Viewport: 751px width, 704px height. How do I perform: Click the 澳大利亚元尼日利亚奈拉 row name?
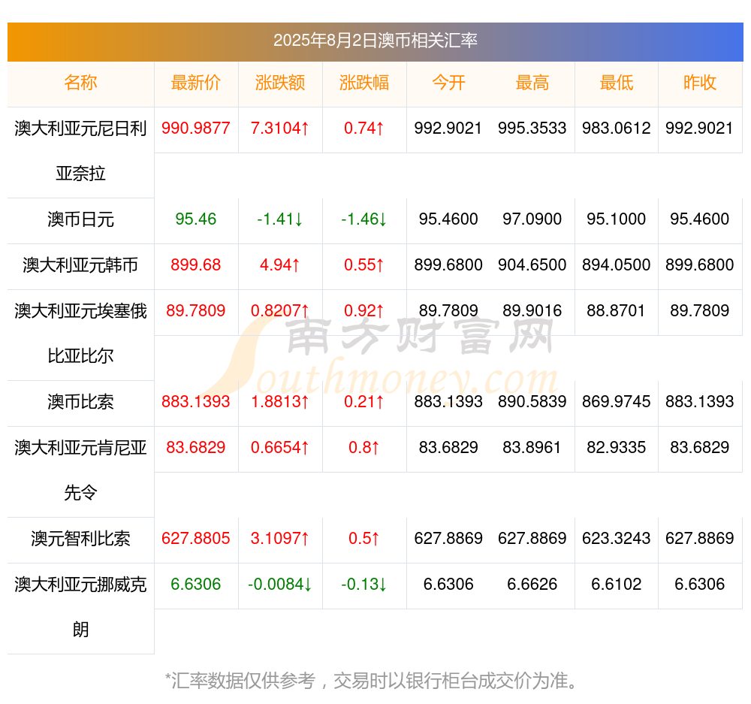click(80, 151)
